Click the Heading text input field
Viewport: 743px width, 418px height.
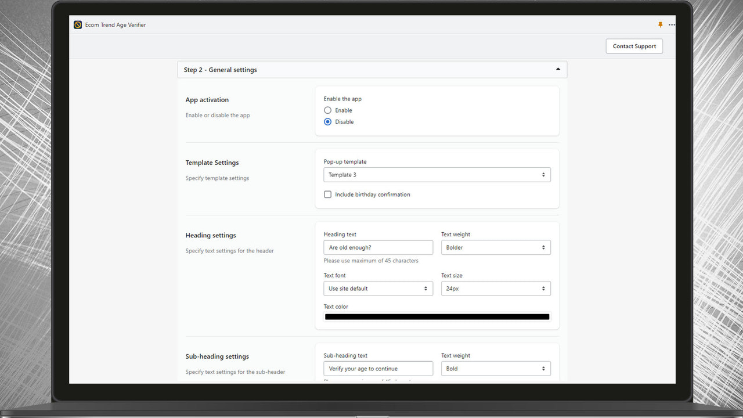pyautogui.click(x=378, y=247)
